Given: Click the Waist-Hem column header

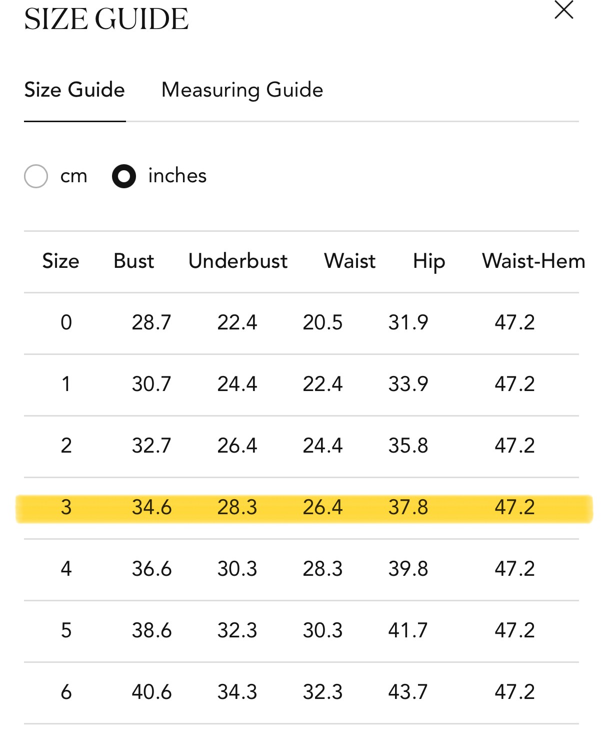Looking at the screenshot, I should click(533, 261).
